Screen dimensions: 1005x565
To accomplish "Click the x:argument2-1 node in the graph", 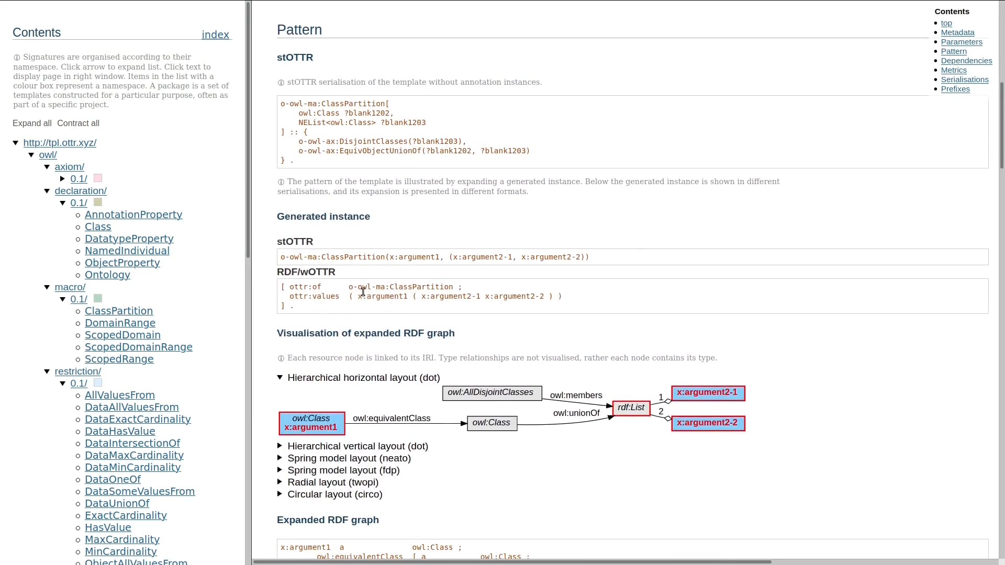I will tap(708, 392).
